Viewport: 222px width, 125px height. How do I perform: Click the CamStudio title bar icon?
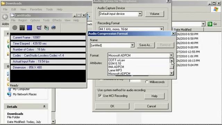[12, 15]
